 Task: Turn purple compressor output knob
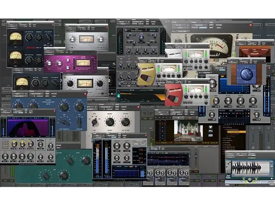coord(59,63)
